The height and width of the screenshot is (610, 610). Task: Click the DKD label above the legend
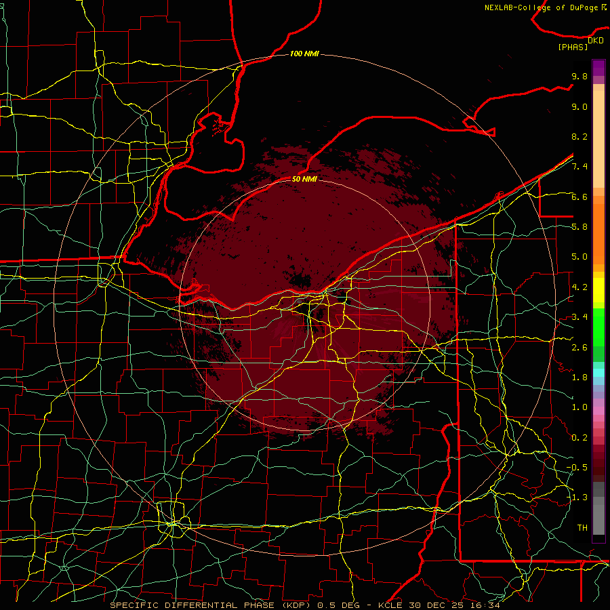coord(596,41)
